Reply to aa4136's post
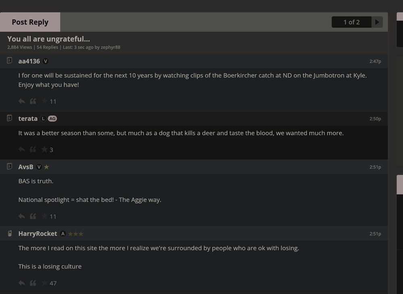The image size is (403, 294). pyautogui.click(x=21, y=101)
